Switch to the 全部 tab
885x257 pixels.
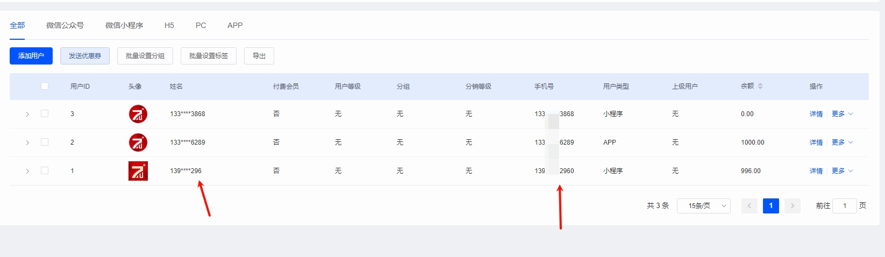(17, 25)
